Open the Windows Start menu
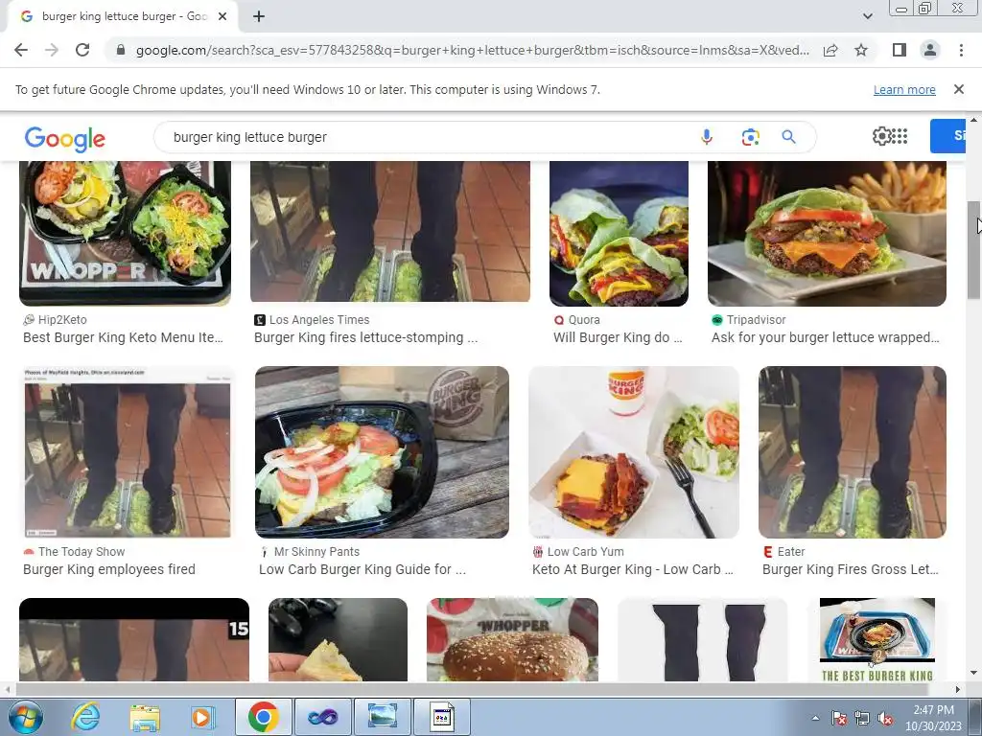The width and height of the screenshot is (982, 736). 24,717
